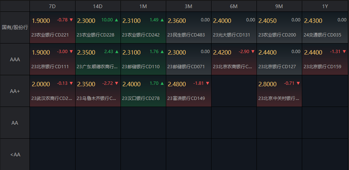This screenshot has height=170, width=349.
Task: Click the green up arrow beside 10.00
Action: pyautogui.click(x=117, y=20)
